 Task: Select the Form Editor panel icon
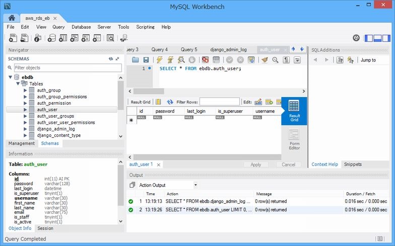tap(294, 139)
